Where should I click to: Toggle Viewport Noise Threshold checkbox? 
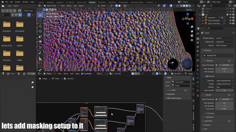click(216, 65)
